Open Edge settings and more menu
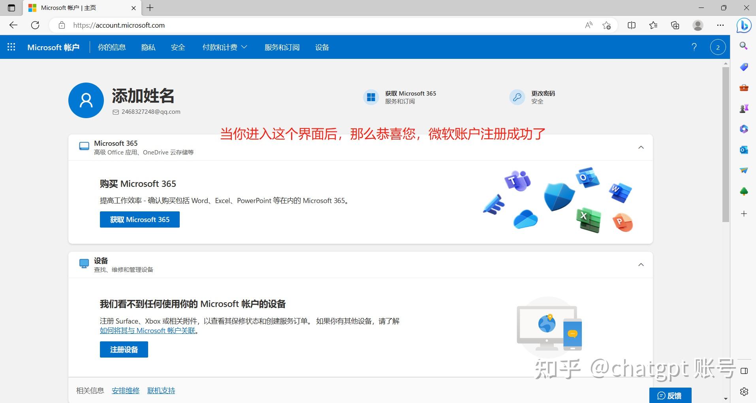756x403 pixels. tap(720, 25)
